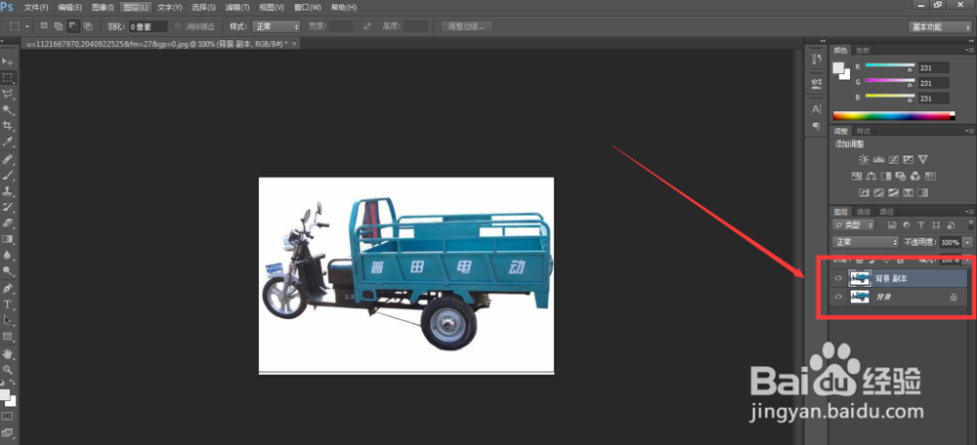This screenshot has height=445, width=977.
Task: Select the Rectangular Marquee tool in toolbox
Action: [8, 78]
